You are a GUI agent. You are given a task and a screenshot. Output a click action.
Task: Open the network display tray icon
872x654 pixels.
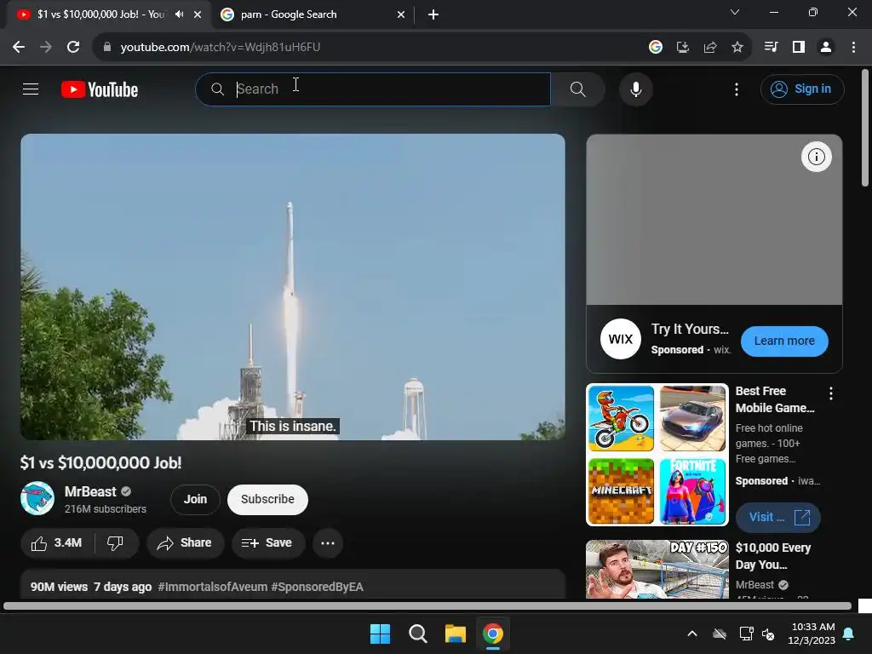[746, 634]
